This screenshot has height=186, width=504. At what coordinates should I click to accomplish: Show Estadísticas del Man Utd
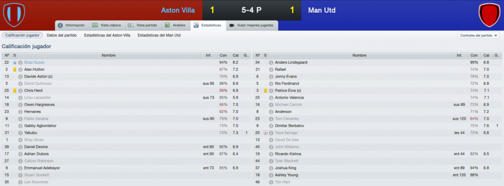tap(159, 35)
